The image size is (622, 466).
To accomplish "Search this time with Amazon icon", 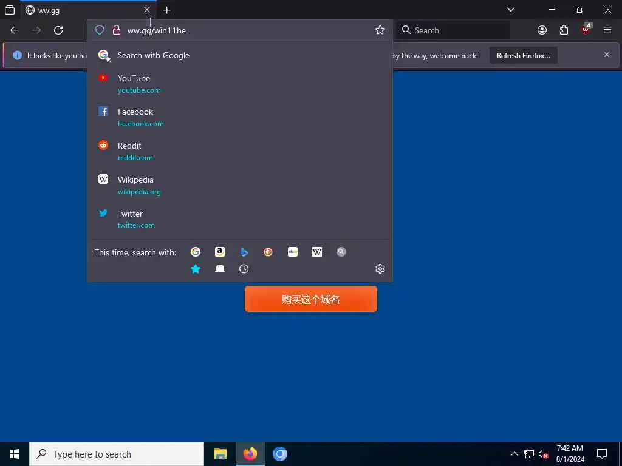I will [x=220, y=252].
